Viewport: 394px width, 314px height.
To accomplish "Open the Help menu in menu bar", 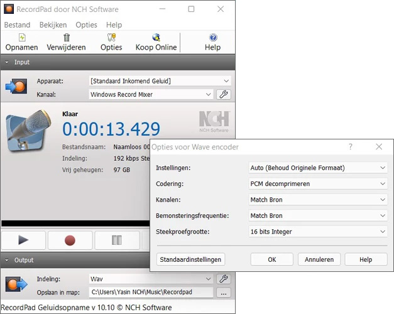I will coord(114,25).
